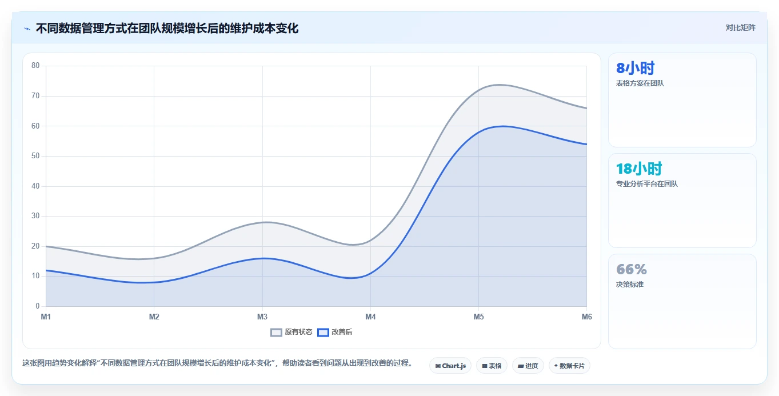
Task: Click the icon inside 表格 chip
Action: [x=485, y=366]
